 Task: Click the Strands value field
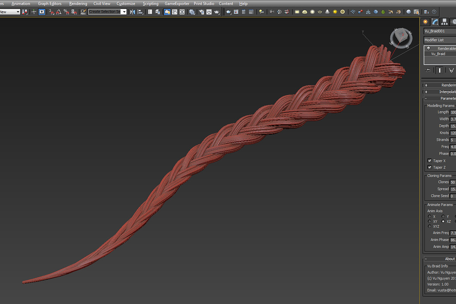tap(453, 140)
